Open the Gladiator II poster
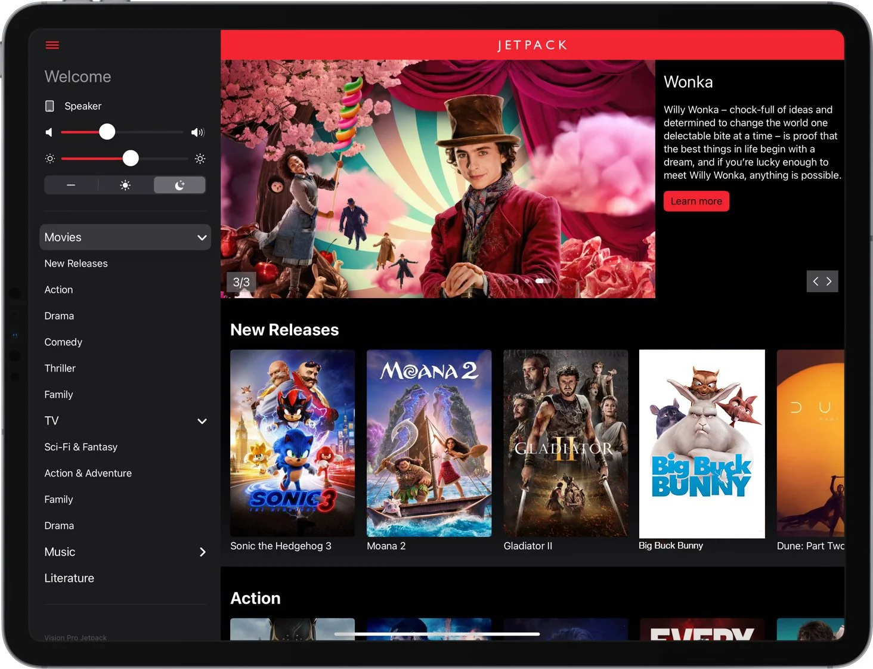This screenshot has width=873, height=669. pyautogui.click(x=565, y=443)
